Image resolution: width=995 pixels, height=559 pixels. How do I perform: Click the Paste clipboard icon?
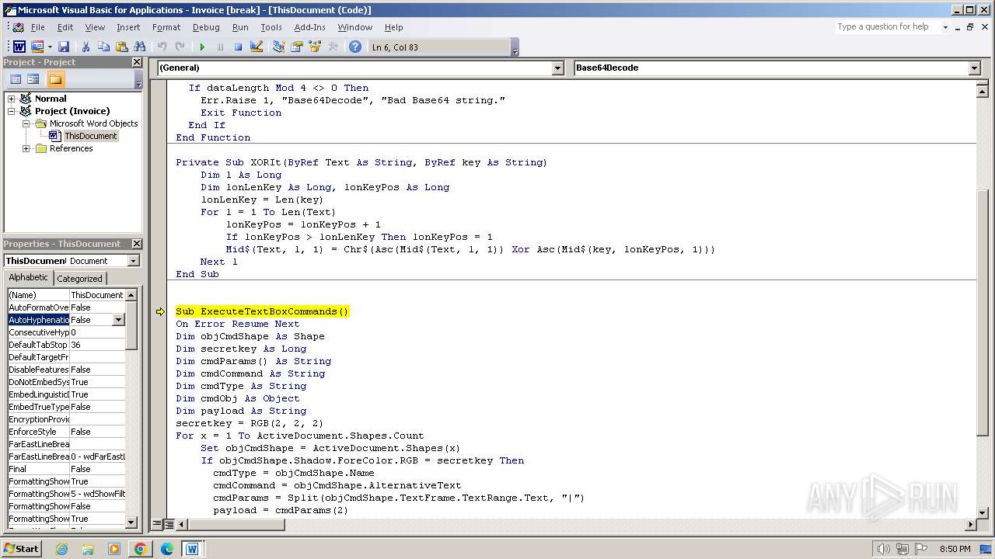tap(121, 47)
